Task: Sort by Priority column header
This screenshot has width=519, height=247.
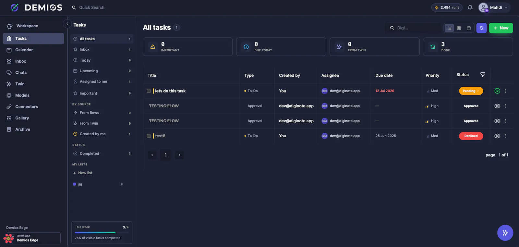Action: coord(432,75)
